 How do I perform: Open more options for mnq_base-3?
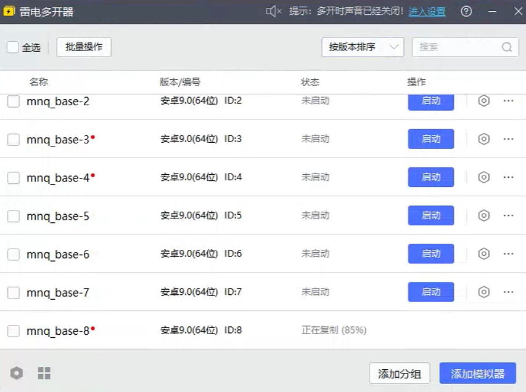(x=508, y=139)
